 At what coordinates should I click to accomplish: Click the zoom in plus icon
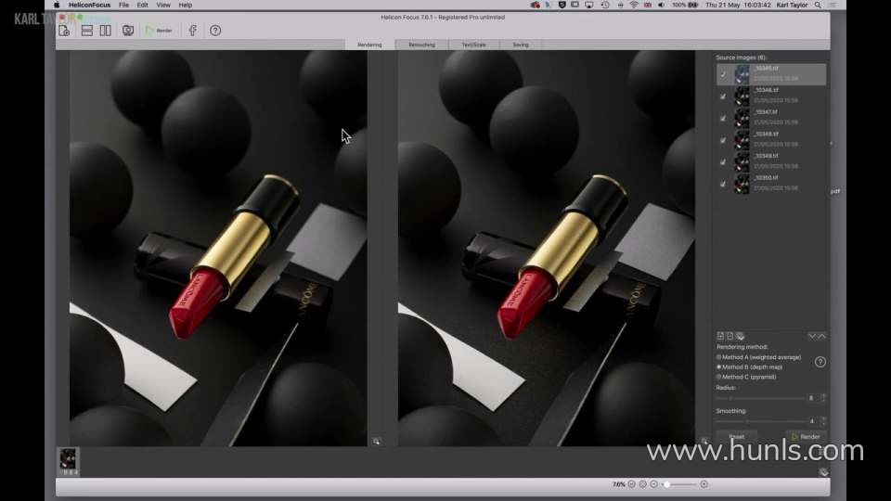[x=704, y=484]
